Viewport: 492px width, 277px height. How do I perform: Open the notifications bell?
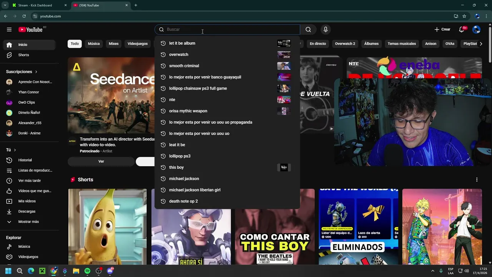(462, 30)
